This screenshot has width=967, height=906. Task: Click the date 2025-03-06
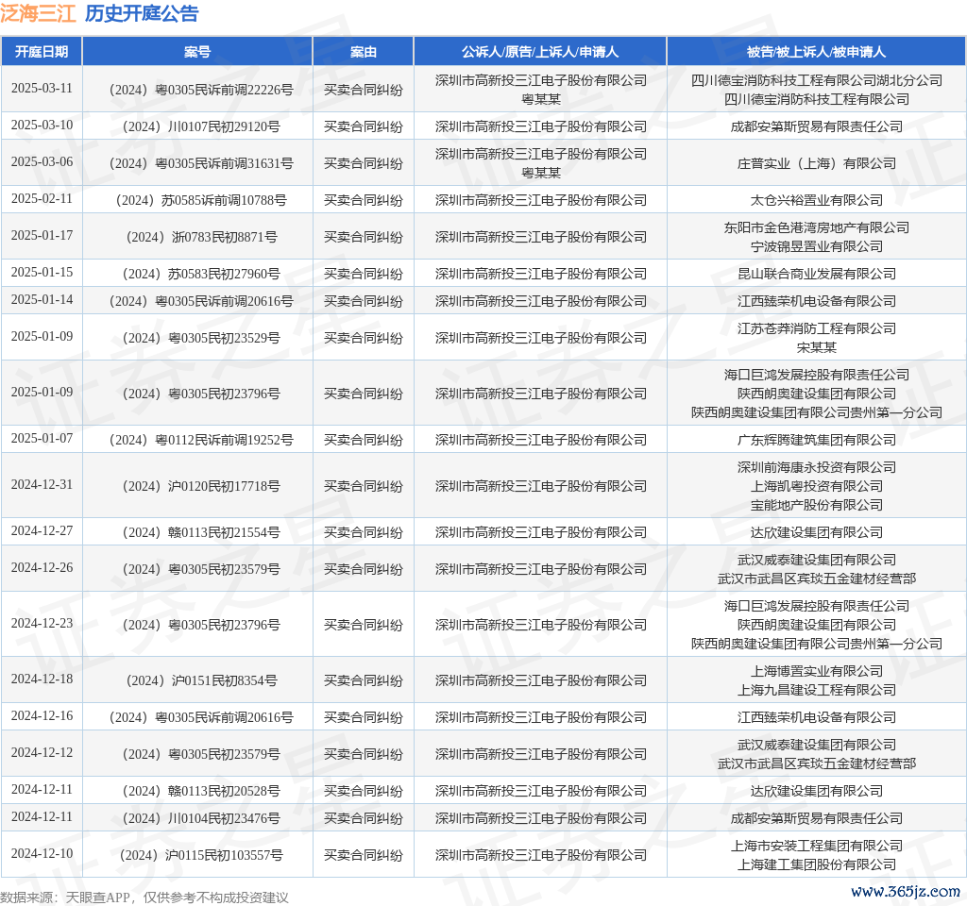[42, 162]
